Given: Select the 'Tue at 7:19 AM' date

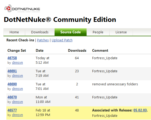Looking at the screenshot, I should click(42, 73).
